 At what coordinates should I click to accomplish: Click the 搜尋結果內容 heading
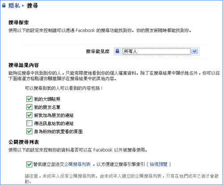[24, 65]
